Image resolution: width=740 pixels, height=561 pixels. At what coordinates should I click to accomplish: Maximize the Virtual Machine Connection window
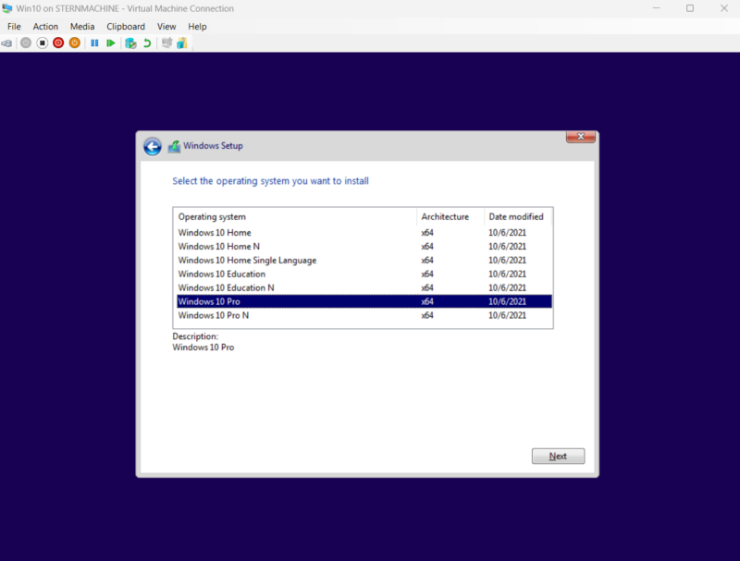pyautogui.click(x=690, y=8)
